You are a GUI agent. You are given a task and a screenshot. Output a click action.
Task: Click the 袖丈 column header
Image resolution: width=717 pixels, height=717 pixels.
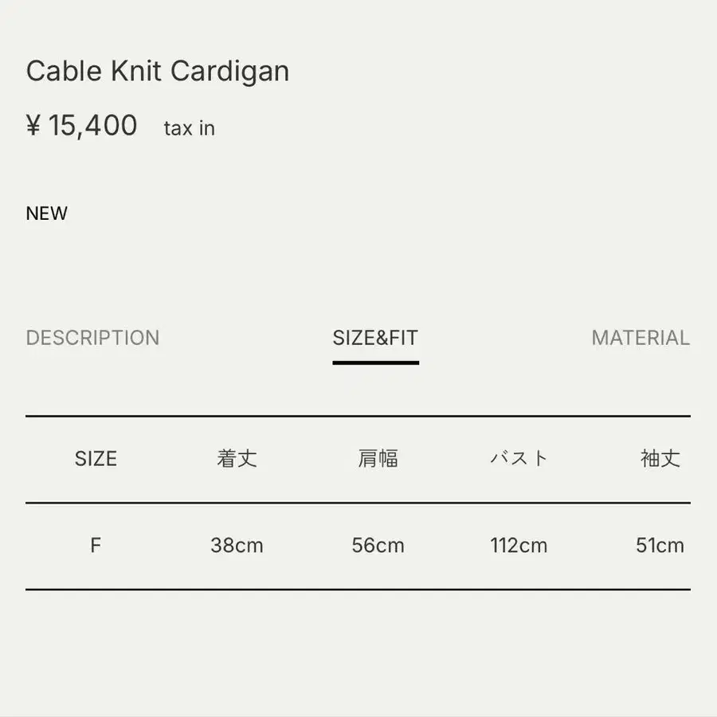pyautogui.click(x=660, y=459)
